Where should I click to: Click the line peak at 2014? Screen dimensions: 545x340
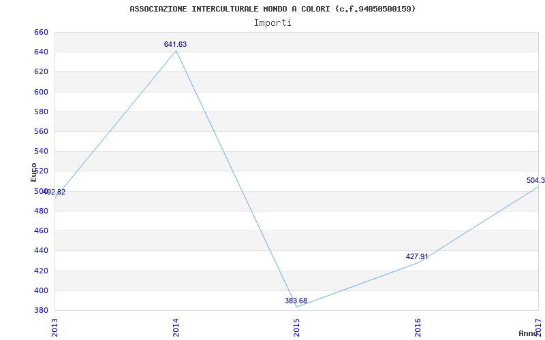click(176, 50)
